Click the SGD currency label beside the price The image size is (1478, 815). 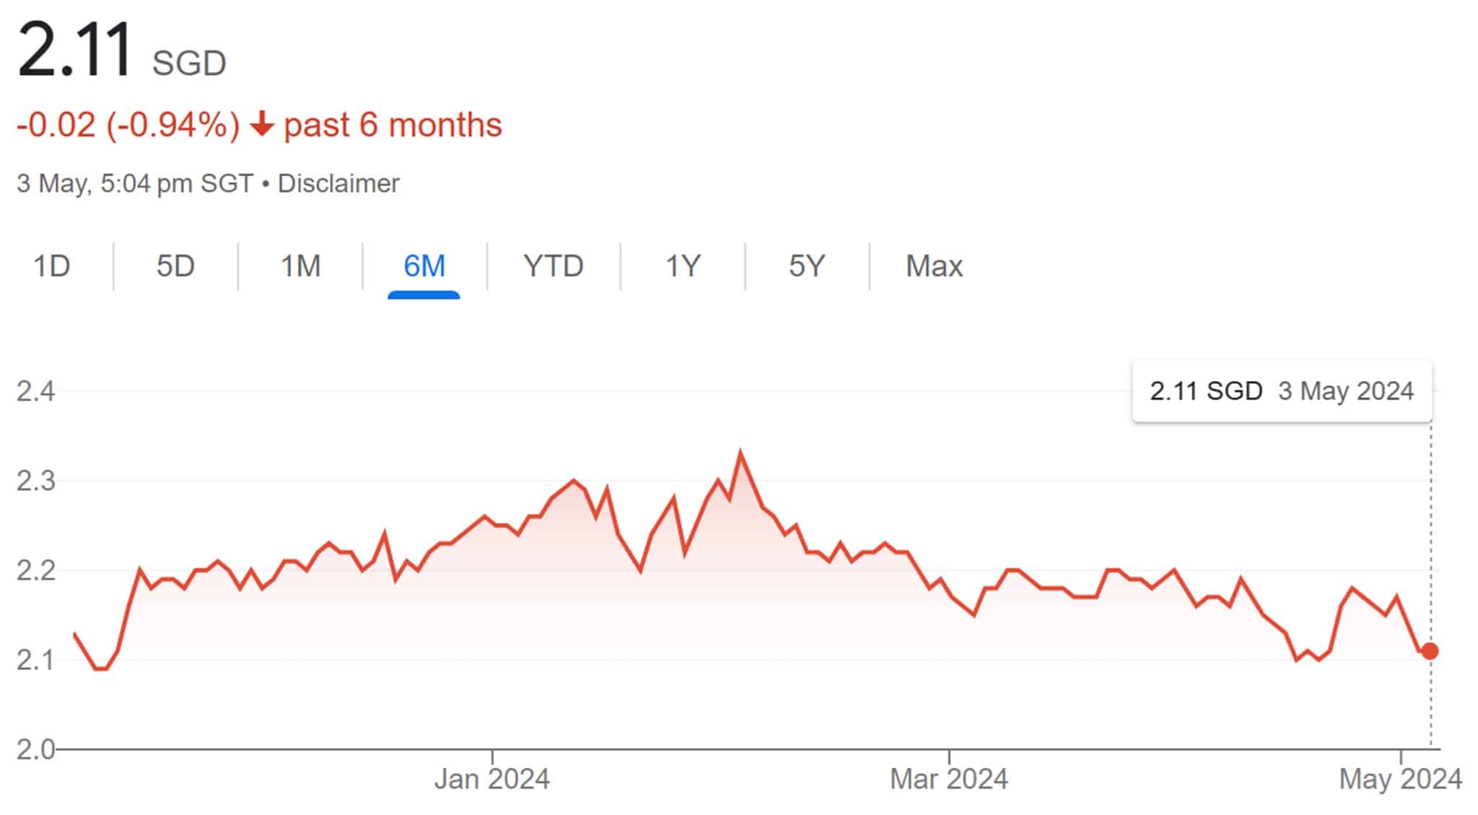point(189,64)
